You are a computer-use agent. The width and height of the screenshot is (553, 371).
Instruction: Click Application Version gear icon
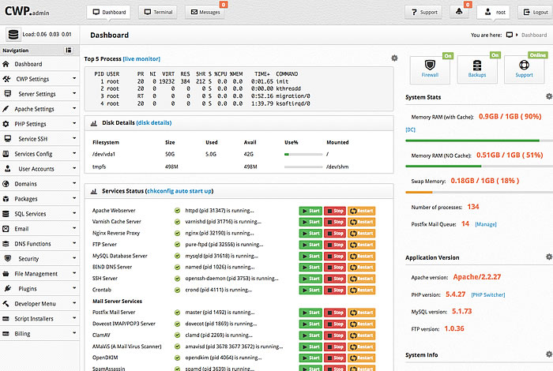(548, 257)
